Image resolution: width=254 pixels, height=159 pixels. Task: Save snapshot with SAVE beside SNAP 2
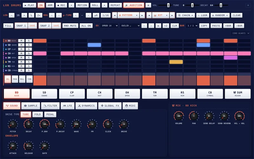56,26
